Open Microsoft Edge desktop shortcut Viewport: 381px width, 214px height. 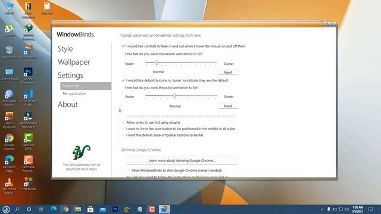(x=10, y=164)
